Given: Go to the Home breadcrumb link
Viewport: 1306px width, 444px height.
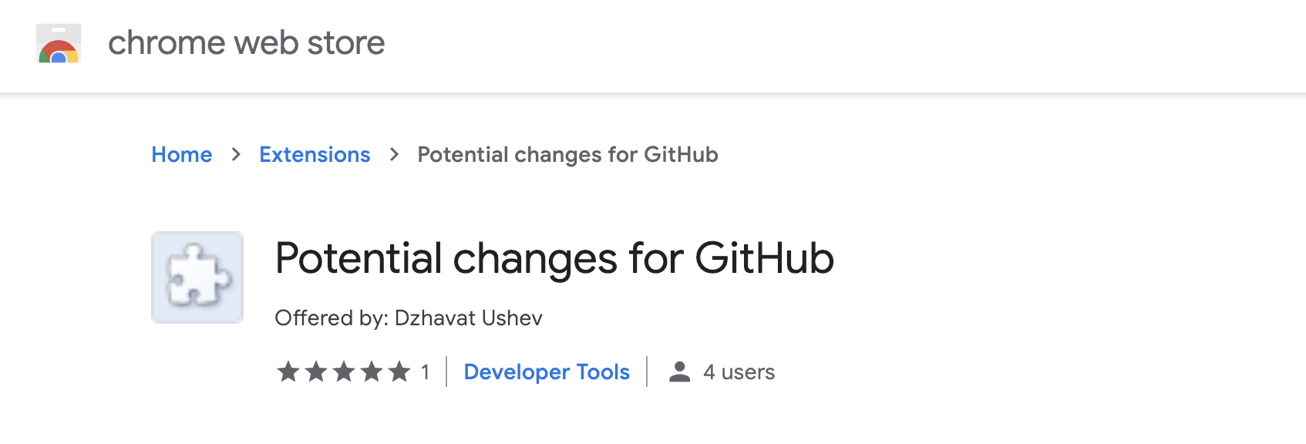Looking at the screenshot, I should pos(181,155).
